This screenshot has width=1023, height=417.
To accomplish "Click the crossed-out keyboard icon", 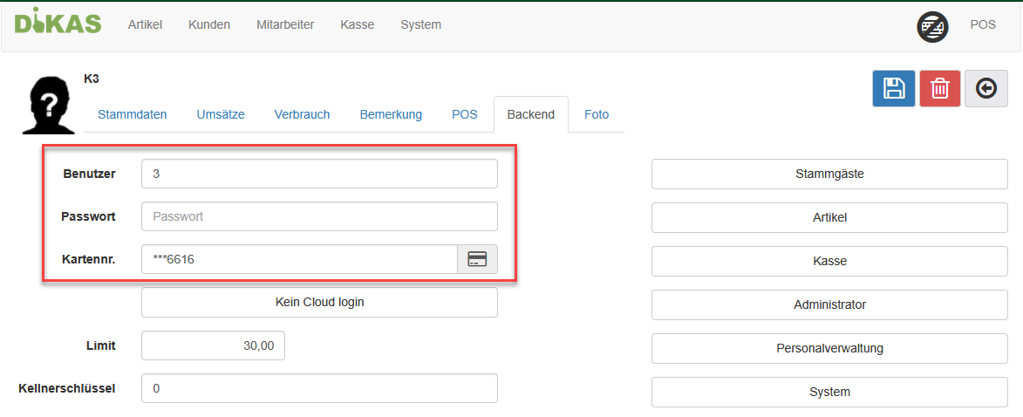I will [932, 27].
